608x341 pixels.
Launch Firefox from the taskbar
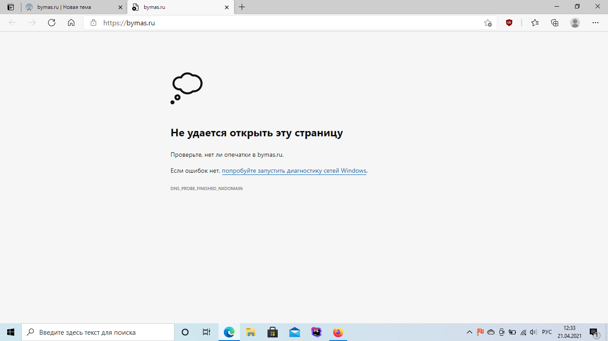pos(338,332)
